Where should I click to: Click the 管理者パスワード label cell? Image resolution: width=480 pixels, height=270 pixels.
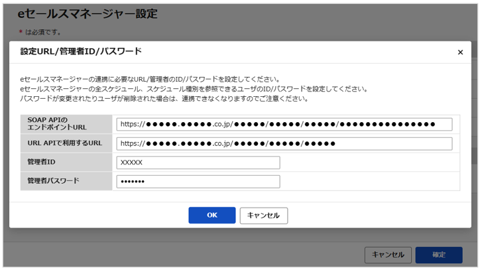(66, 181)
